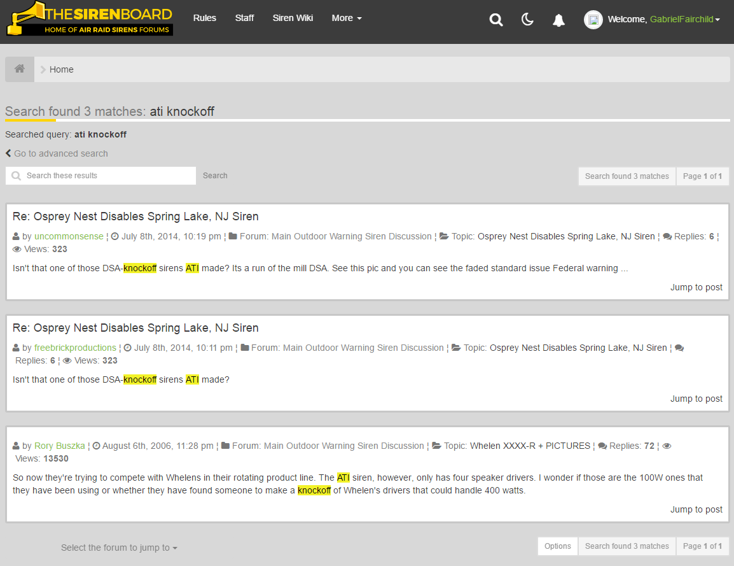Click the Search button beside results field
This screenshot has height=566, width=734.
pyautogui.click(x=215, y=176)
